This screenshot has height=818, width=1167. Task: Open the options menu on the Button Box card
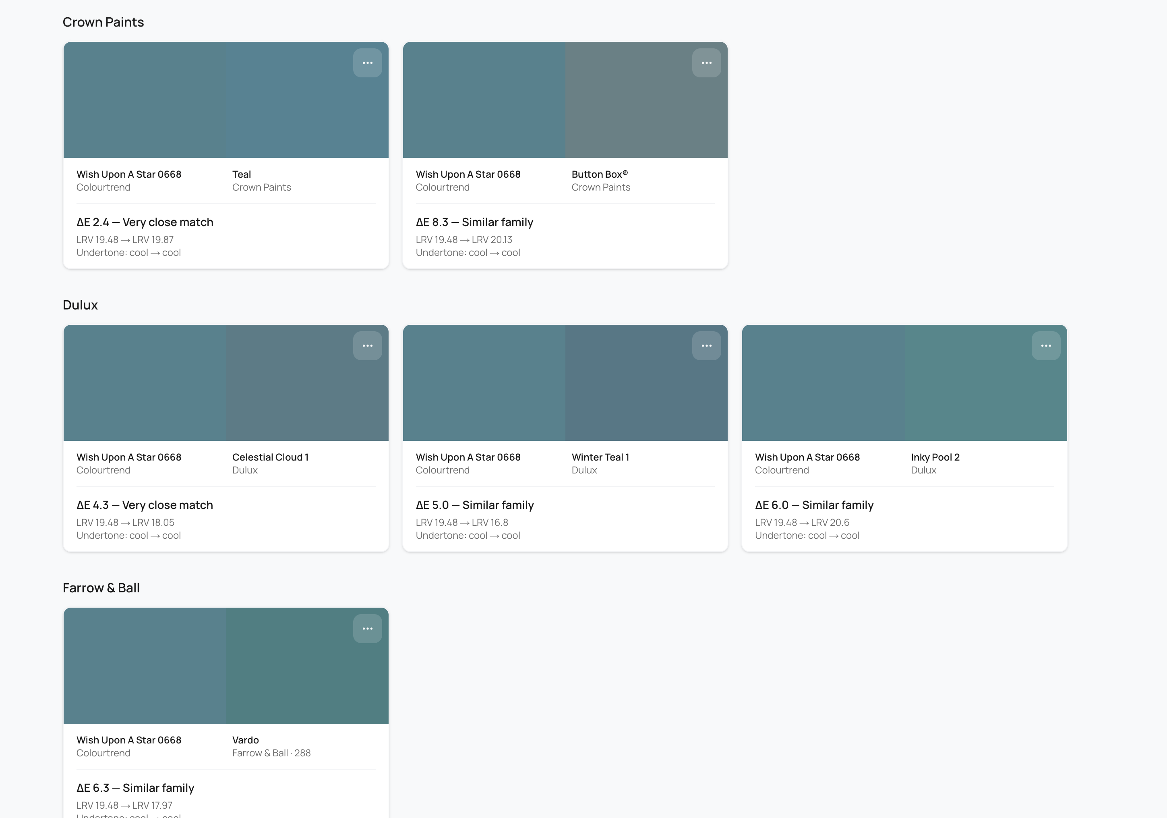[x=706, y=62]
